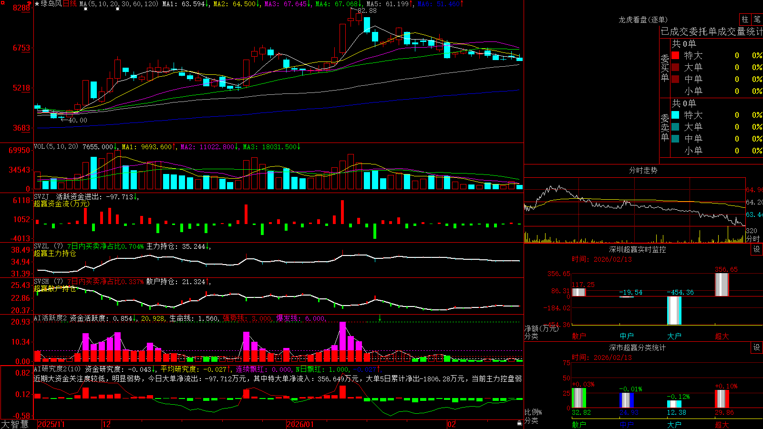Click the lock icon on the date axis
The height and width of the screenshot is (429, 763).
tap(520, 423)
